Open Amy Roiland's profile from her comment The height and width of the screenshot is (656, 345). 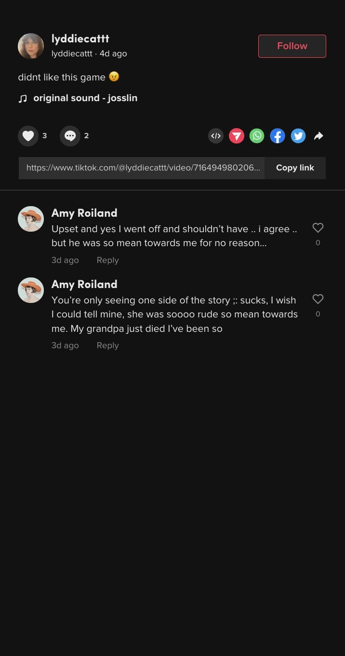tap(84, 213)
